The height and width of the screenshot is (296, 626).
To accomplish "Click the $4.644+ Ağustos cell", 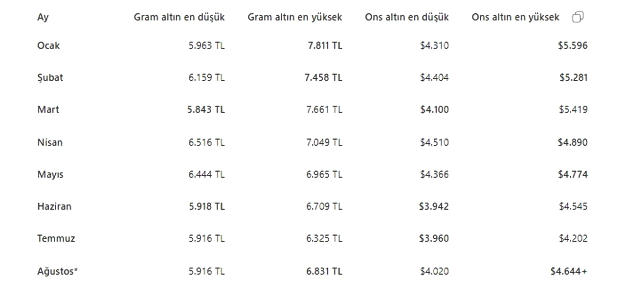I will tap(569, 271).
